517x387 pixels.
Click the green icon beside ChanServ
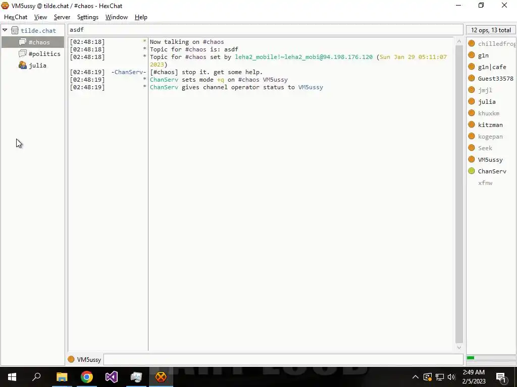pos(472,171)
